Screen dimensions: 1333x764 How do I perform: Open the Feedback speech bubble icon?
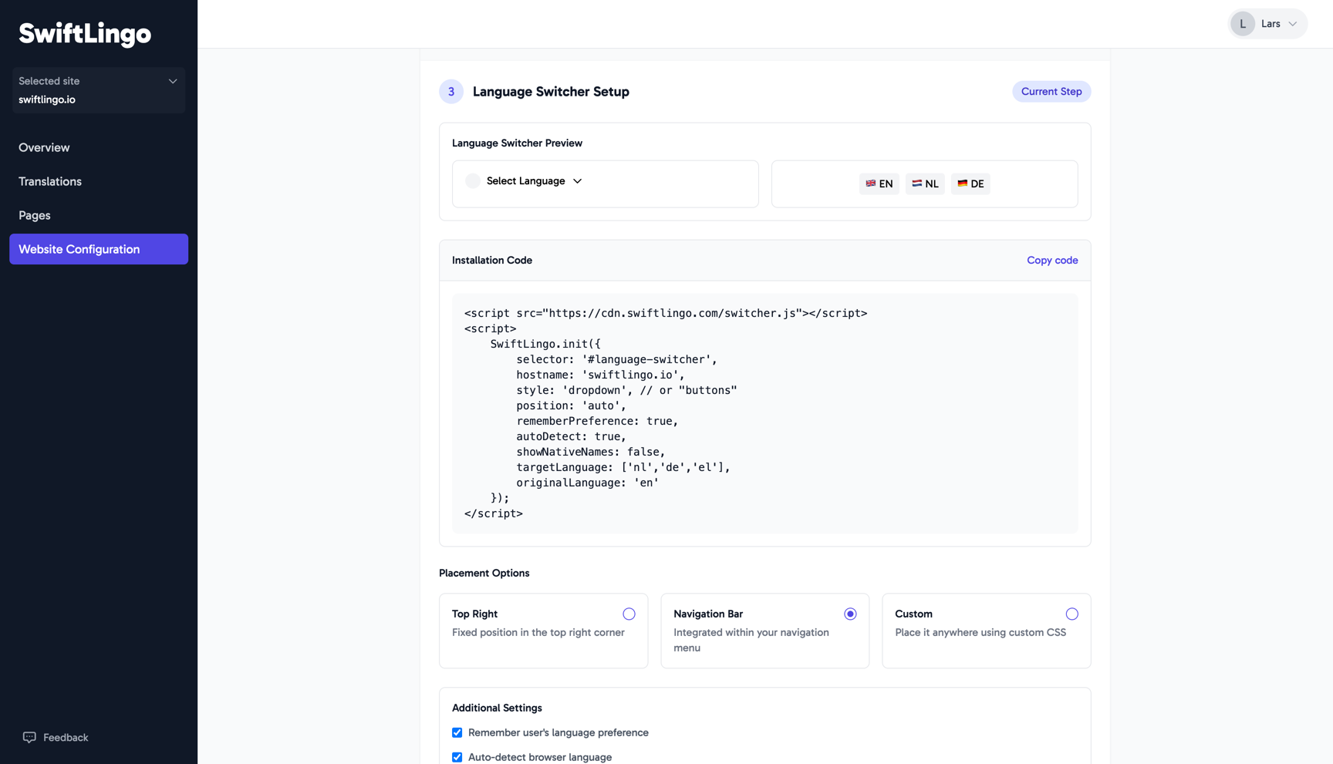pos(29,737)
